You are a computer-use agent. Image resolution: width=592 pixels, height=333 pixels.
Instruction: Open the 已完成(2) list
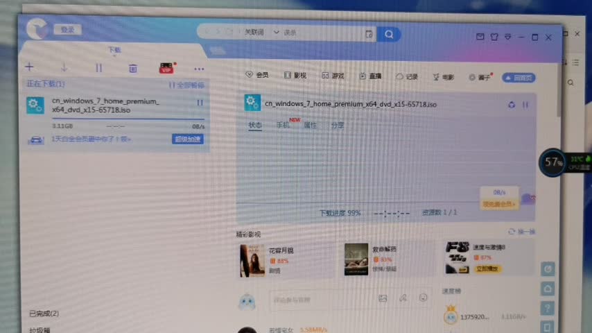pyautogui.click(x=44, y=314)
